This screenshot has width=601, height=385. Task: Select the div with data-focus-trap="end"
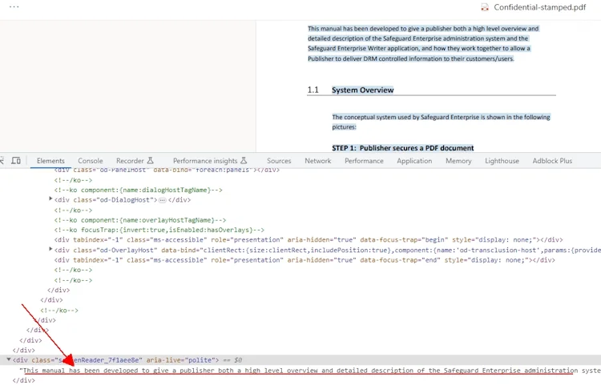click(x=305, y=261)
